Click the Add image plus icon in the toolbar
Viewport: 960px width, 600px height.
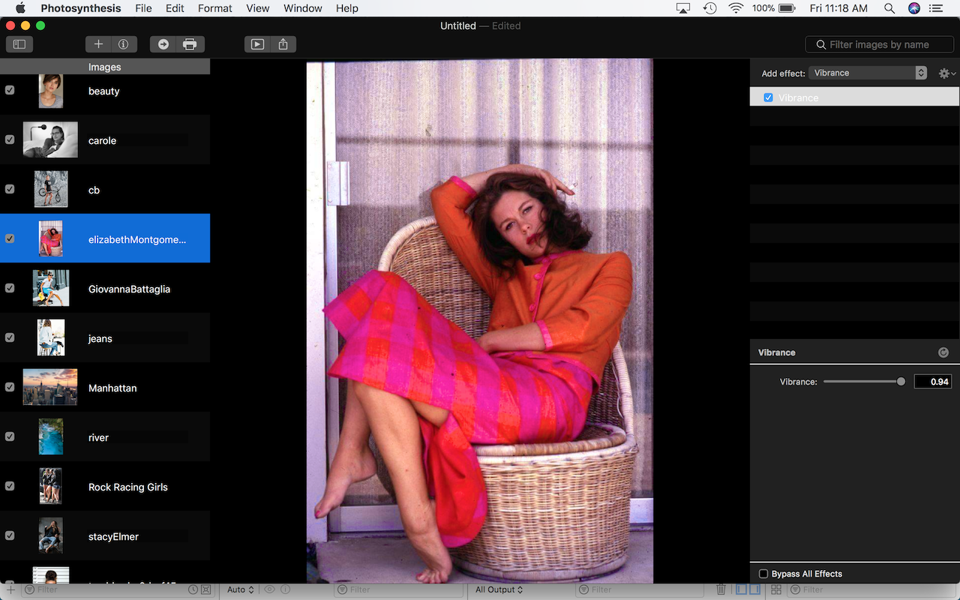98,44
